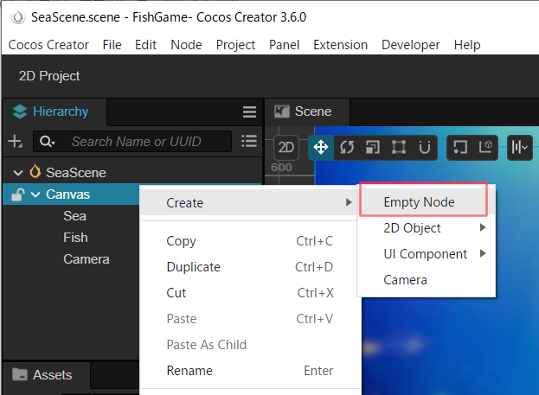Screen dimensions: 539x395
Task: Choose Duplicate from the context menu
Action: click(249, 267)
